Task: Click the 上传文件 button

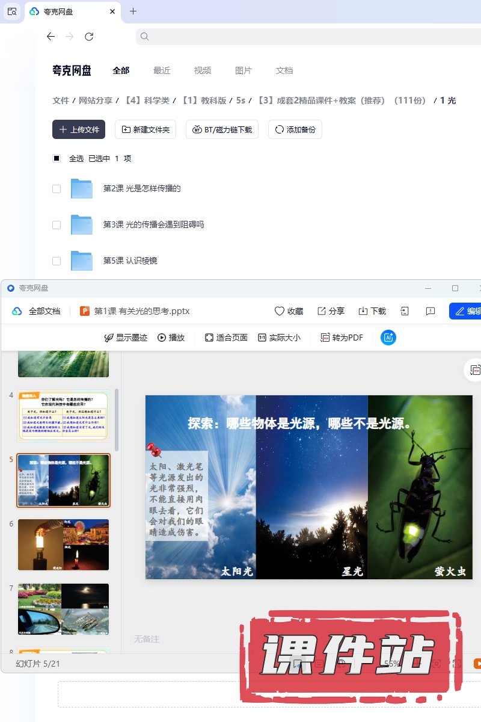Action: click(x=79, y=129)
